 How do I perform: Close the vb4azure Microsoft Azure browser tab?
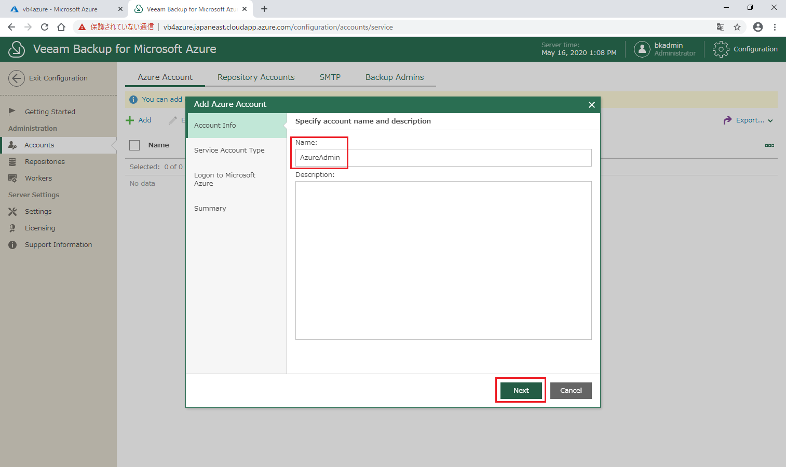click(x=120, y=9)
